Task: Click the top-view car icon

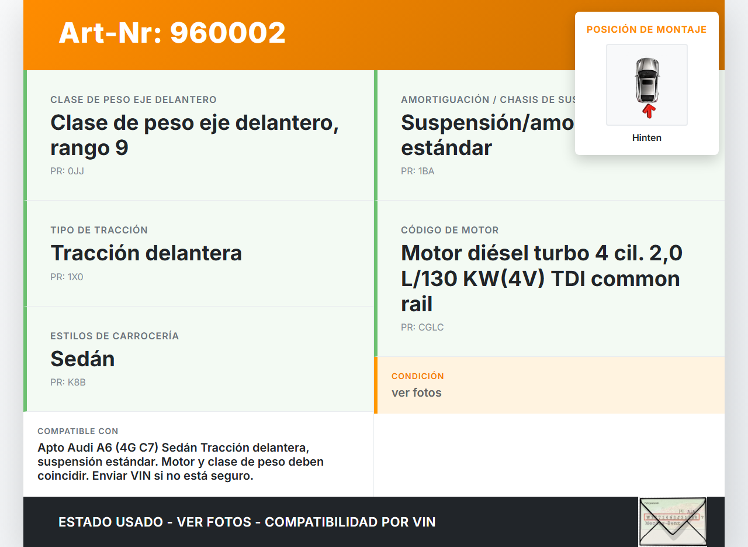Action: click(646, 79)
